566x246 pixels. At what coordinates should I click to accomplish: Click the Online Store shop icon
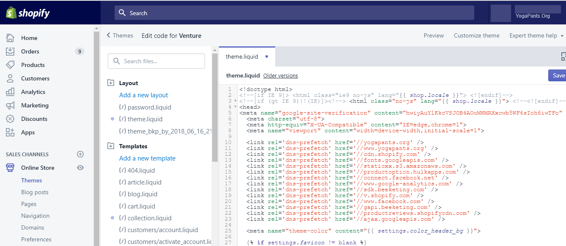(10, 168)
